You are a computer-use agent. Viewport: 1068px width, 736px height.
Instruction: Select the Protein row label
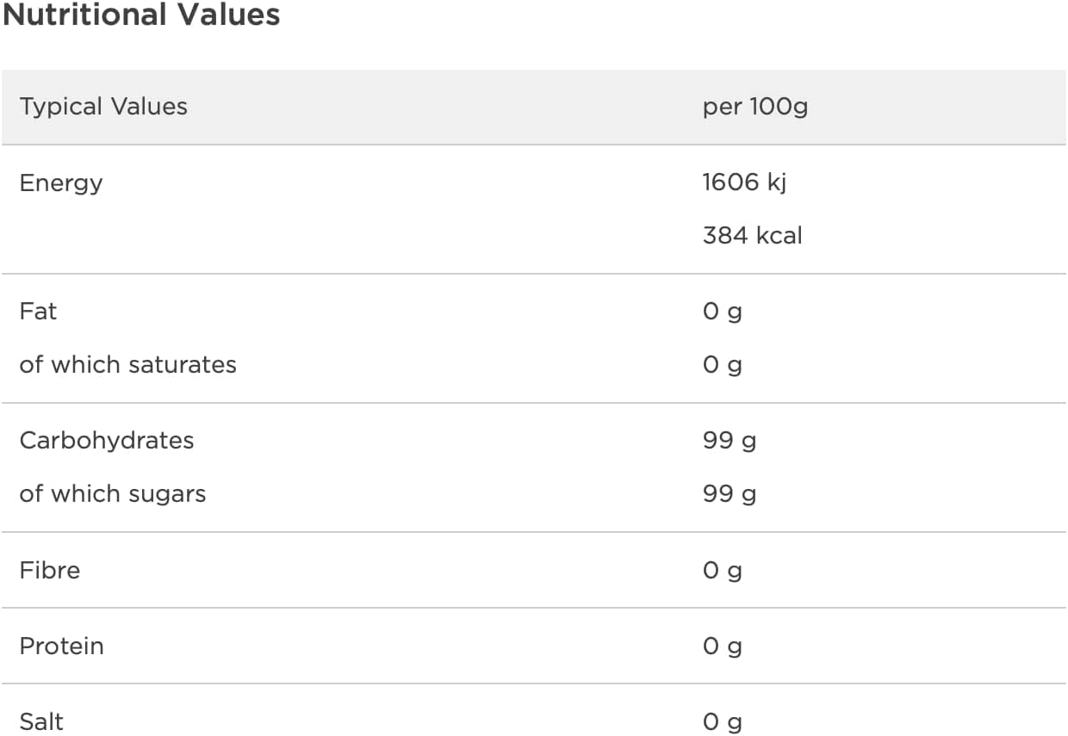click(x=61, y=646)
